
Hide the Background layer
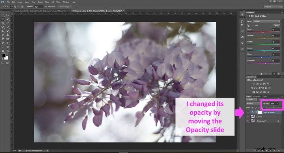pyautogui.click(x=247, y=121)
